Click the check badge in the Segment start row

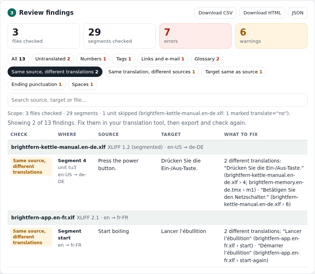click(x=31, y=237)
